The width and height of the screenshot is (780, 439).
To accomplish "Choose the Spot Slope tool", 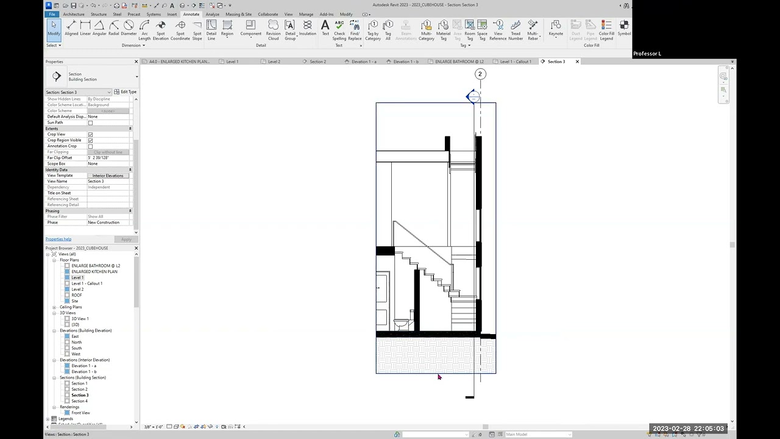I will point(197,30).
